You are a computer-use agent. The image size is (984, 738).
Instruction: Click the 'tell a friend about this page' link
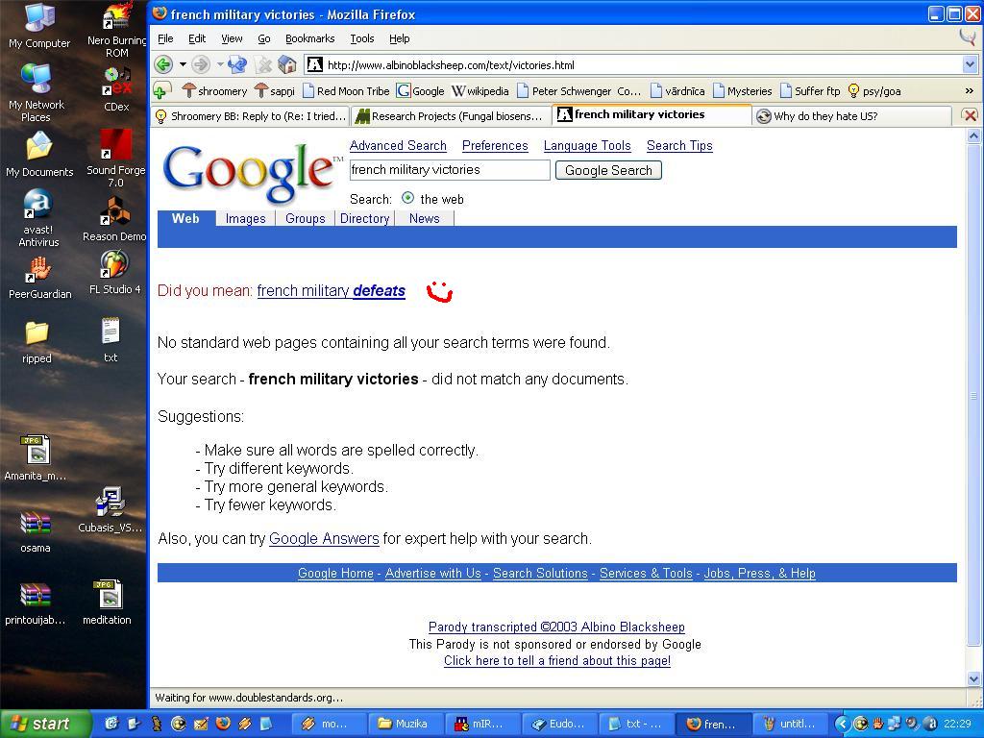(x=557, y=661)
